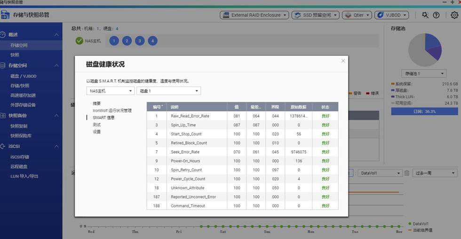Click the green NAS主机 checkmark icon
This screenshot has width=461, height=239.
79,41
